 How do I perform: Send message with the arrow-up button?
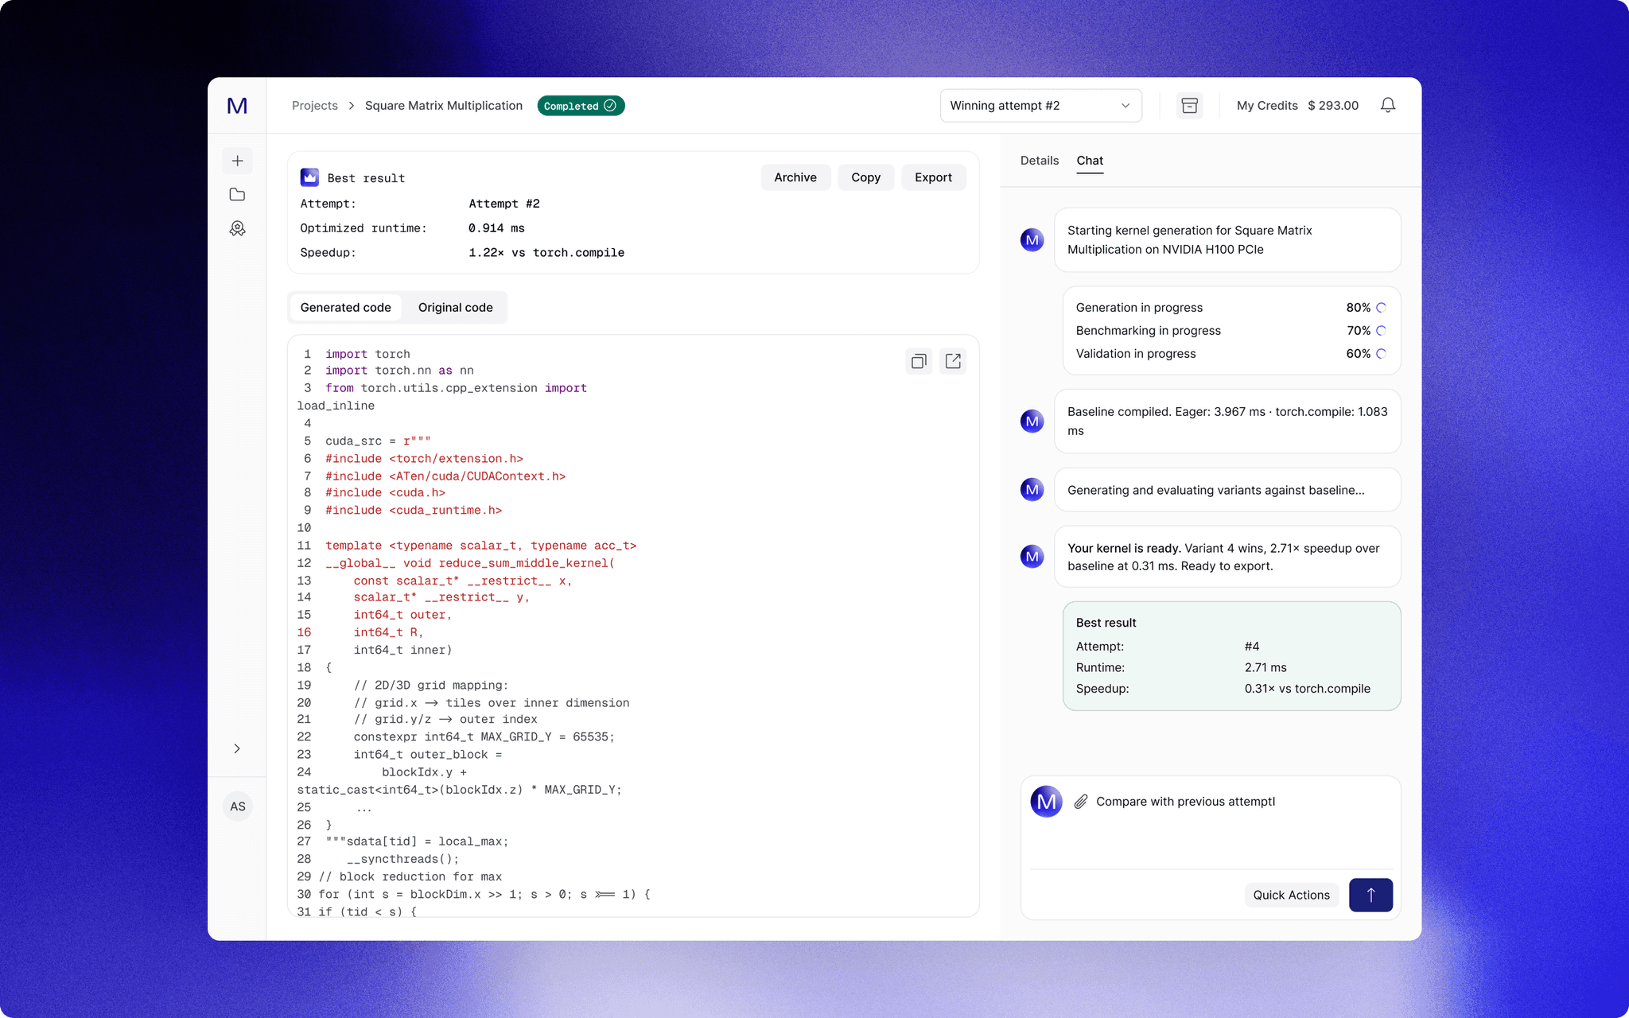[x=1370, y=895]
